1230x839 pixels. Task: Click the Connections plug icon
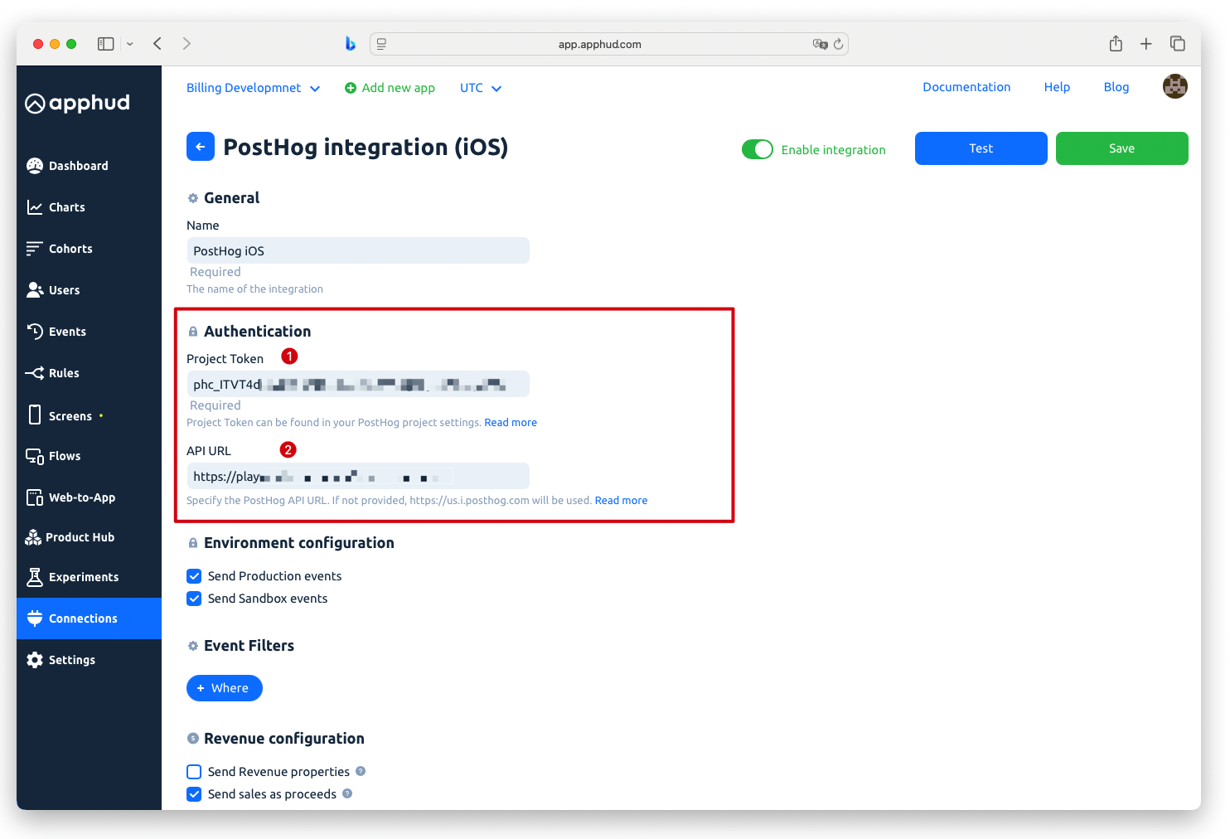(35, 618)
